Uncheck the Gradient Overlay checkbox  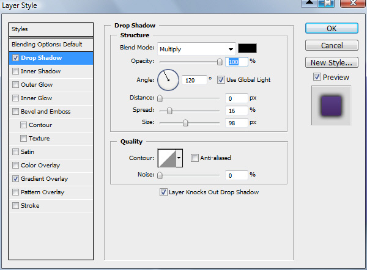pos(15,178)
